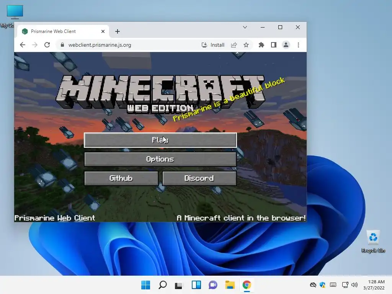Screen dimensions: 392x294
Task: Open the Options menu button
Action: 160,159
